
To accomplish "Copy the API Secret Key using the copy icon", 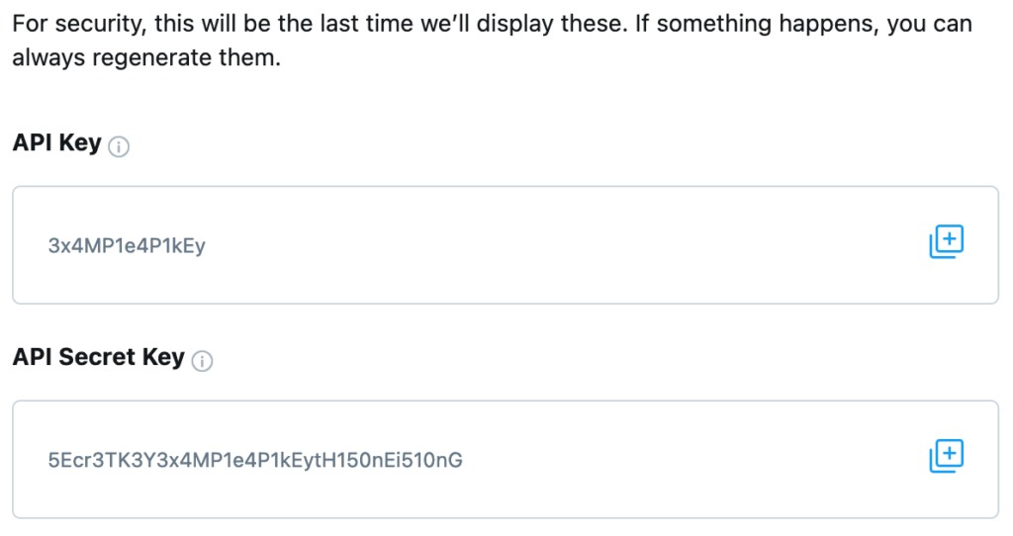I will (947, 456).
